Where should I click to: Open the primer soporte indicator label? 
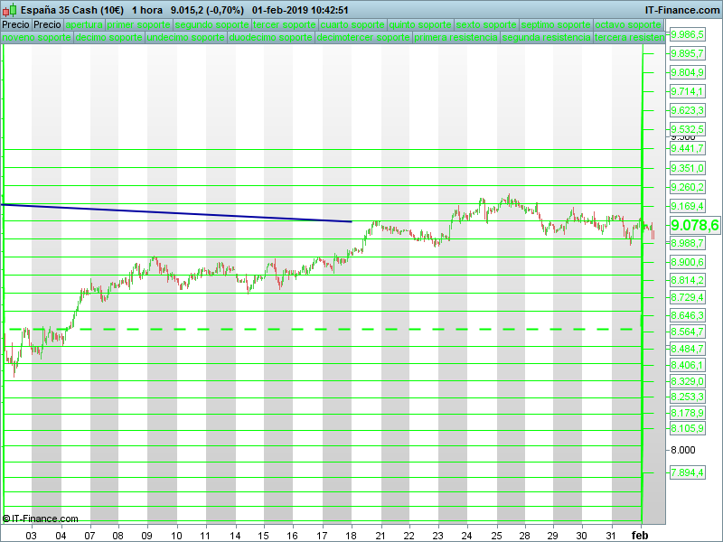tap(138, 24)
